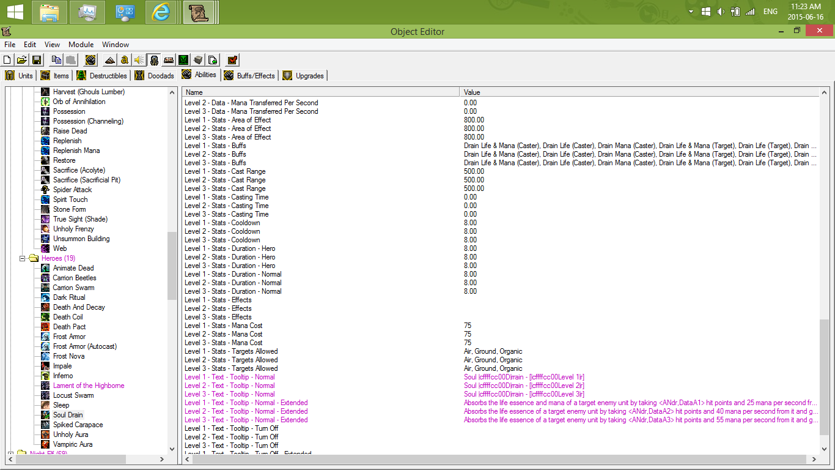Viewport: 835px width, 470px height.
Task: Open the Sound Editor speaker icon
Action: [139, 60]
